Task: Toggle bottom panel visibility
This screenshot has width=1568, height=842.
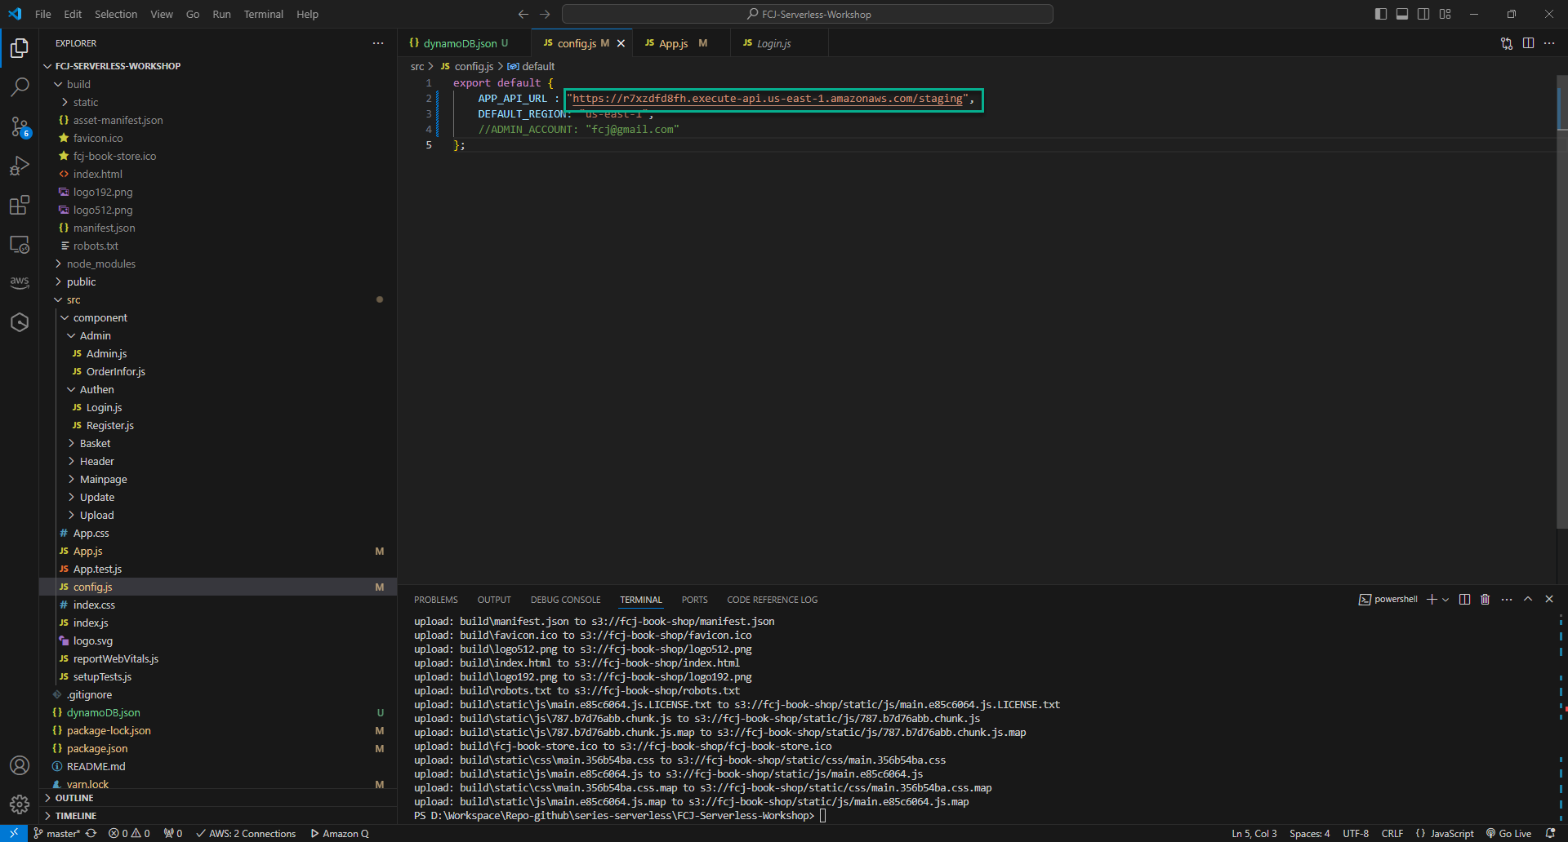Action: pos(1402,14)
